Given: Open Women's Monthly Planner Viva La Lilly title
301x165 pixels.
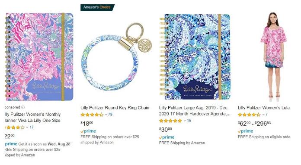Looking at the screenshot, I should [x=32, y=117].
